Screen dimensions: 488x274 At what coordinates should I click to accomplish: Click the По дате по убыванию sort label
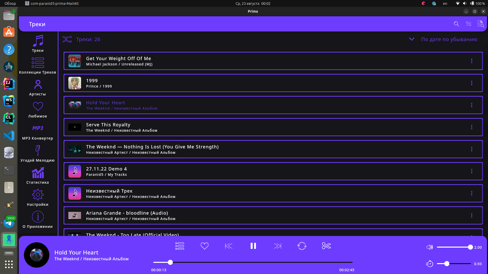click(449, 39)
